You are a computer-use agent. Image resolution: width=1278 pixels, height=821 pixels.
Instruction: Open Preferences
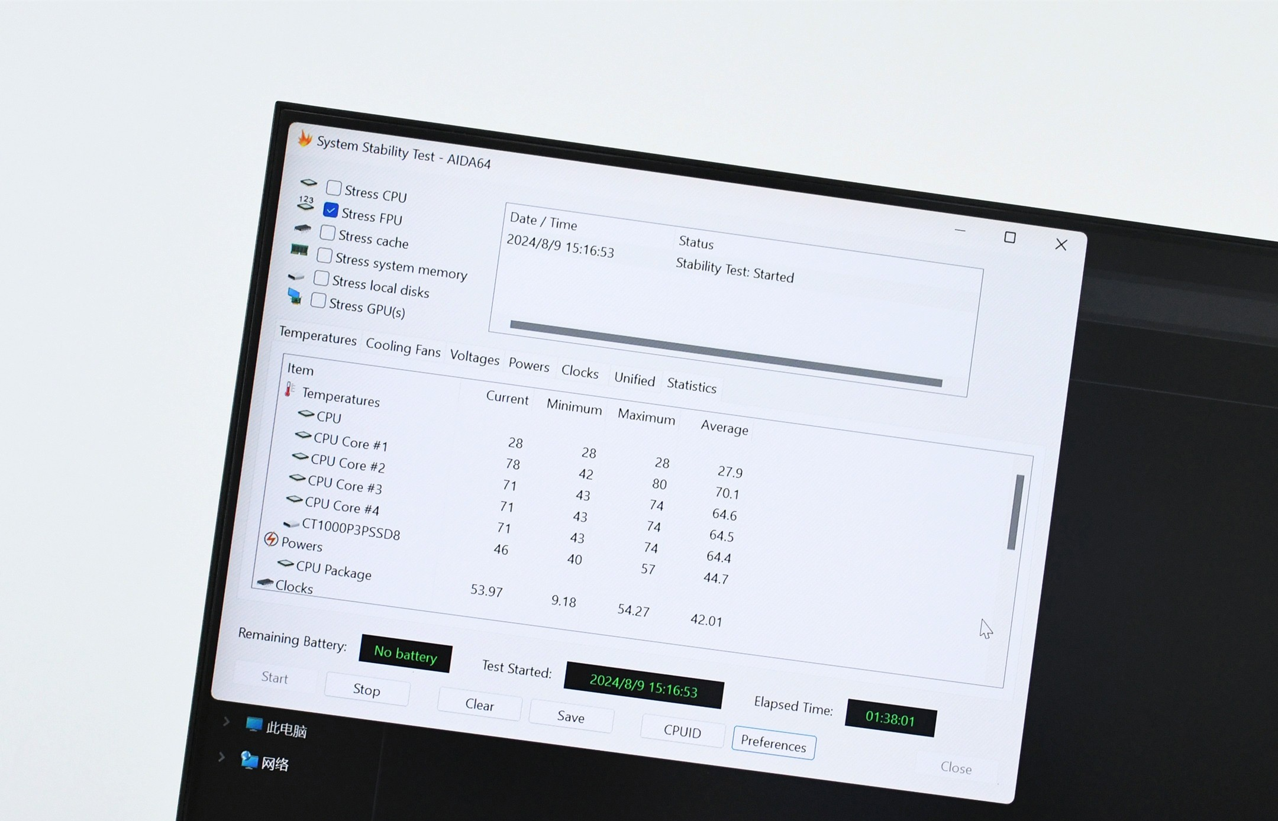coord(773,744)
